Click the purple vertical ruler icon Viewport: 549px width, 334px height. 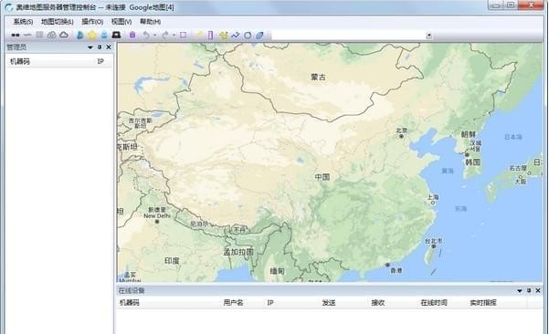210,35
